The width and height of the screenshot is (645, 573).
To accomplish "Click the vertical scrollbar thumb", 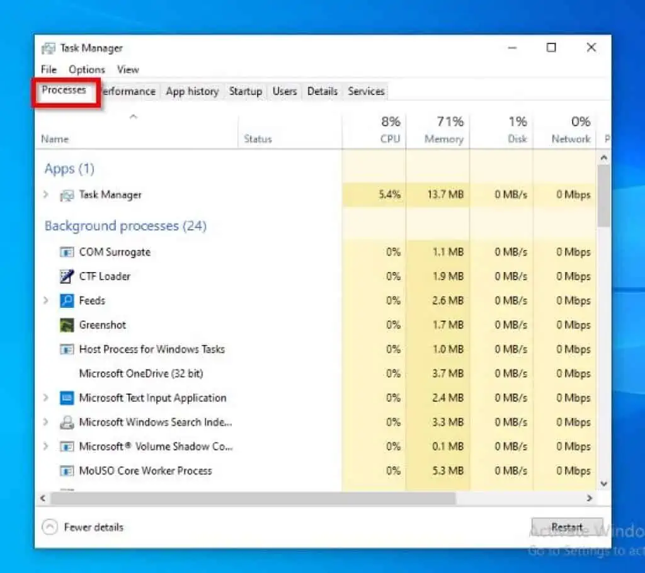I will 603,195.
